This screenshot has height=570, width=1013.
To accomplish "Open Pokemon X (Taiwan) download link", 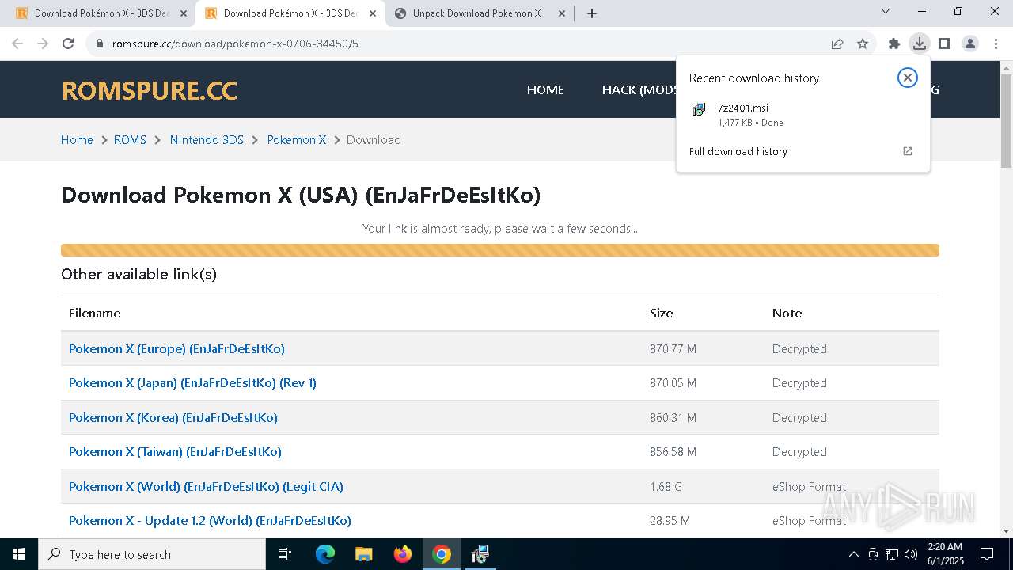I will point(175,451).
